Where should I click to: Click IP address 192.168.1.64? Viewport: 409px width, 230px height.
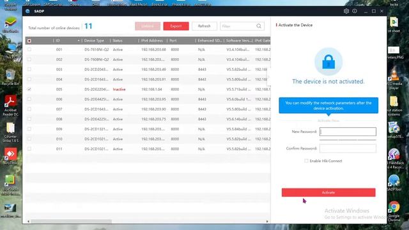point(151,89)
